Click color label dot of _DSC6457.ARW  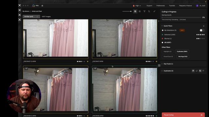156,61
